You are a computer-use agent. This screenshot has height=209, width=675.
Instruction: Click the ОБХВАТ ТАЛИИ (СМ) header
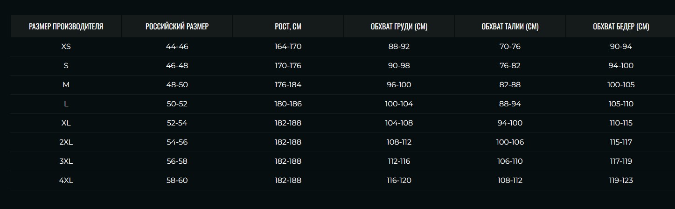510,27
